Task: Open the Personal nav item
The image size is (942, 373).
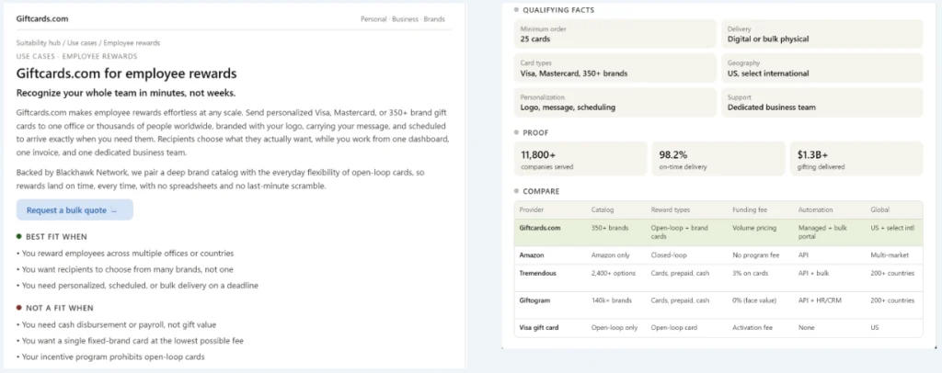Action: pyautogui.click(x=373, y=19)
